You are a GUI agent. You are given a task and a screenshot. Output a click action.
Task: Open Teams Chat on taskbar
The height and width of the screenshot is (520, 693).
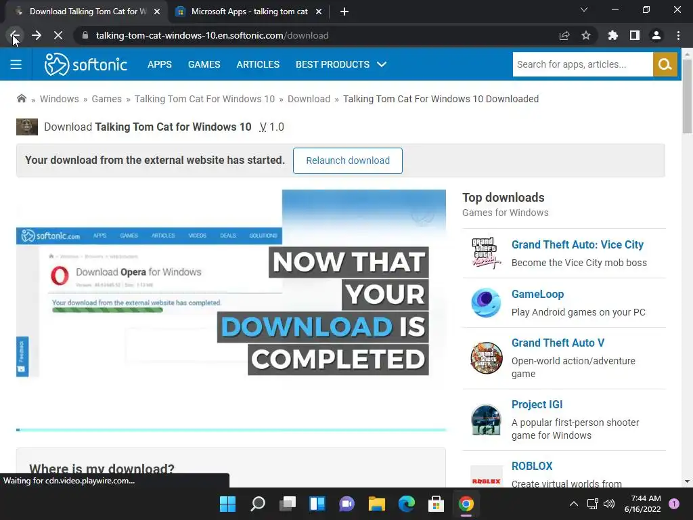click(x=347, y=504)
